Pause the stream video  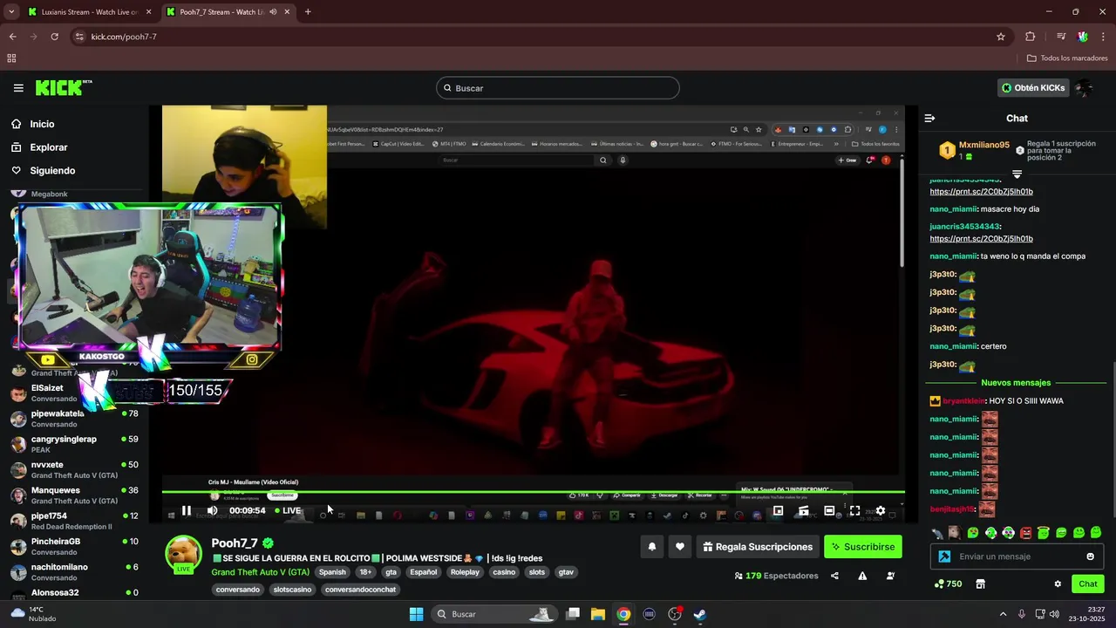[187, 511]
